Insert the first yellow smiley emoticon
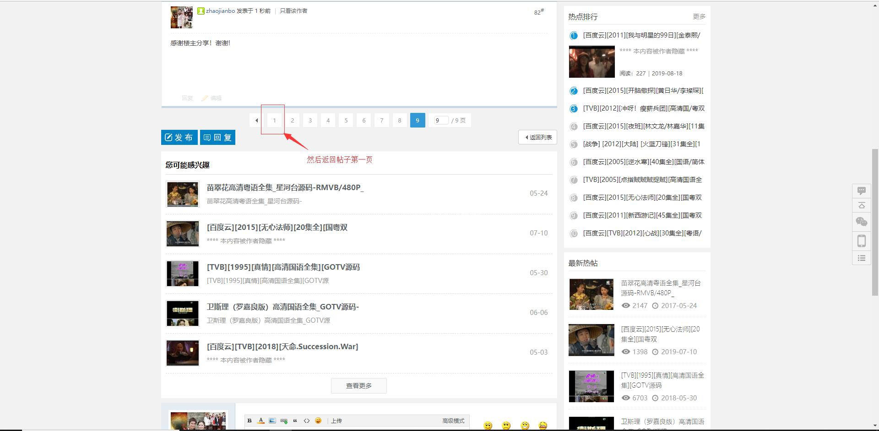879x431 pixels. click(x=488, y=426)
